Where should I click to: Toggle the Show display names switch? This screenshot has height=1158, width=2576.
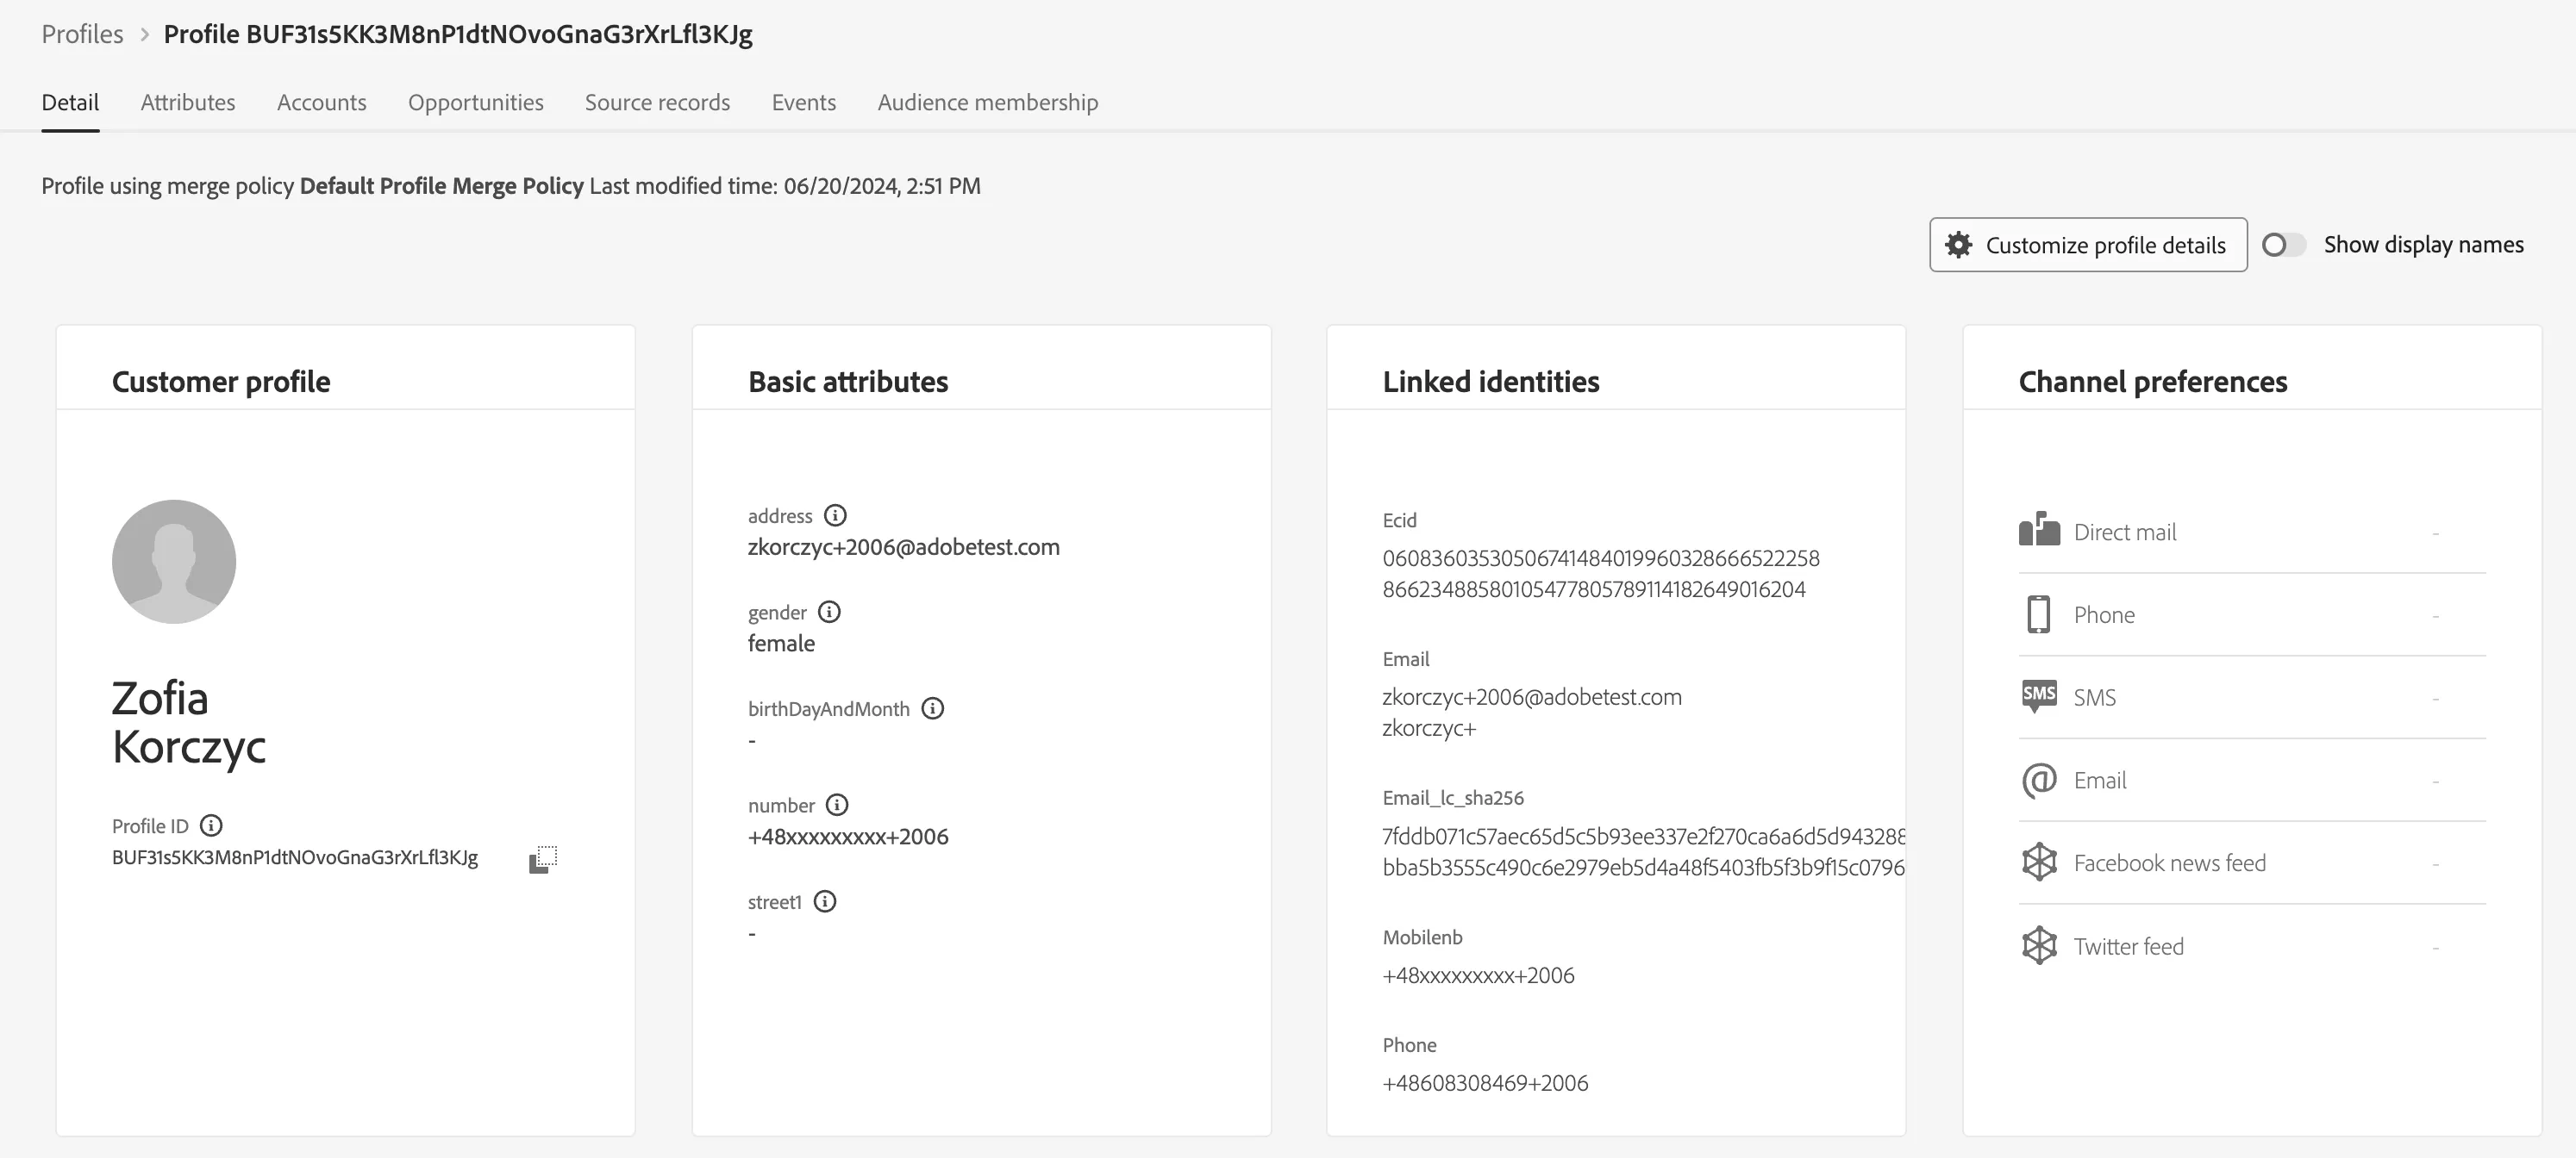(x=2283, y=245)
